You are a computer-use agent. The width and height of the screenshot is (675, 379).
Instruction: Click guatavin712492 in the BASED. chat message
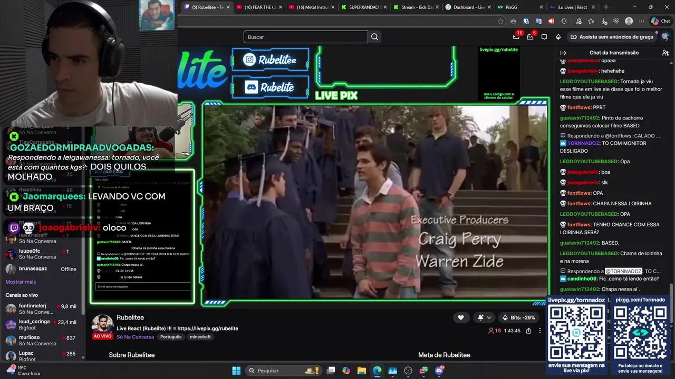tap(580, 243)
